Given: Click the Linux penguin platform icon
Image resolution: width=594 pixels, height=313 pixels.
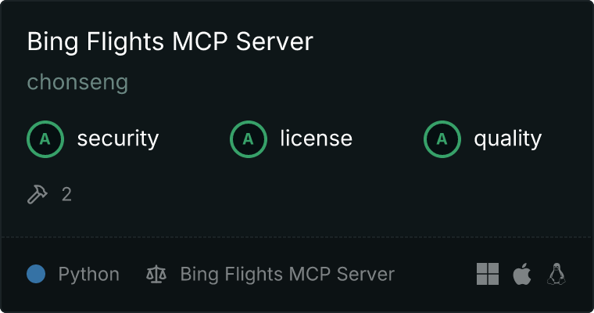Looking at the screenshot, I should [556, 274].
